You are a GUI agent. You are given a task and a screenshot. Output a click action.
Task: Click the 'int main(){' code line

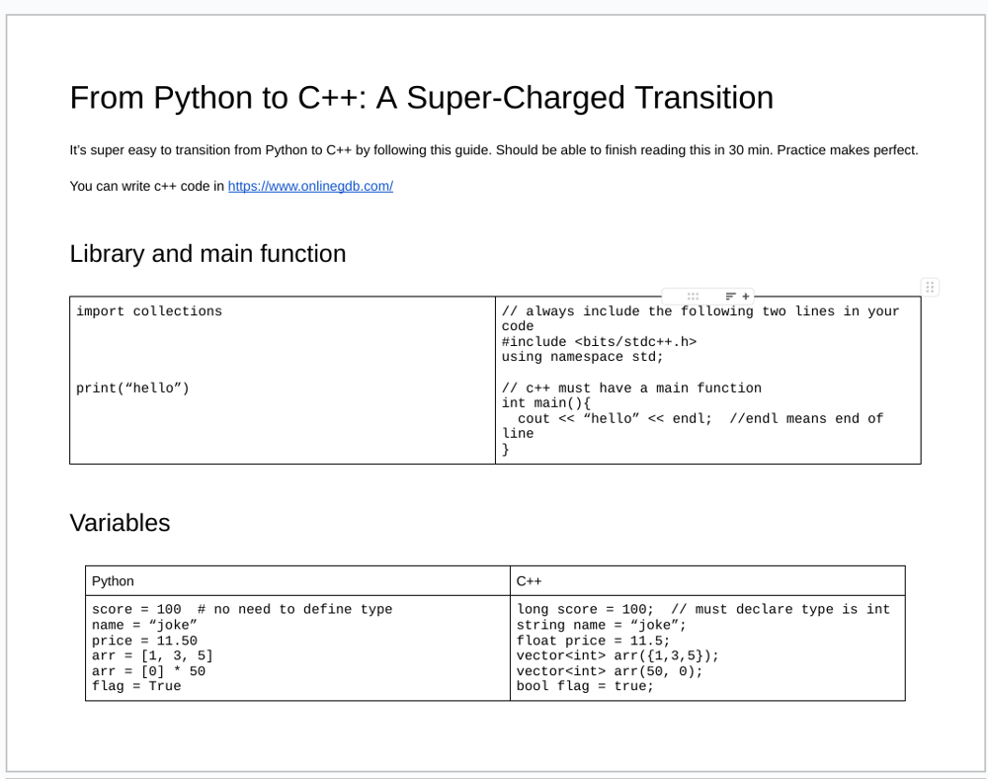coord(545,403)
